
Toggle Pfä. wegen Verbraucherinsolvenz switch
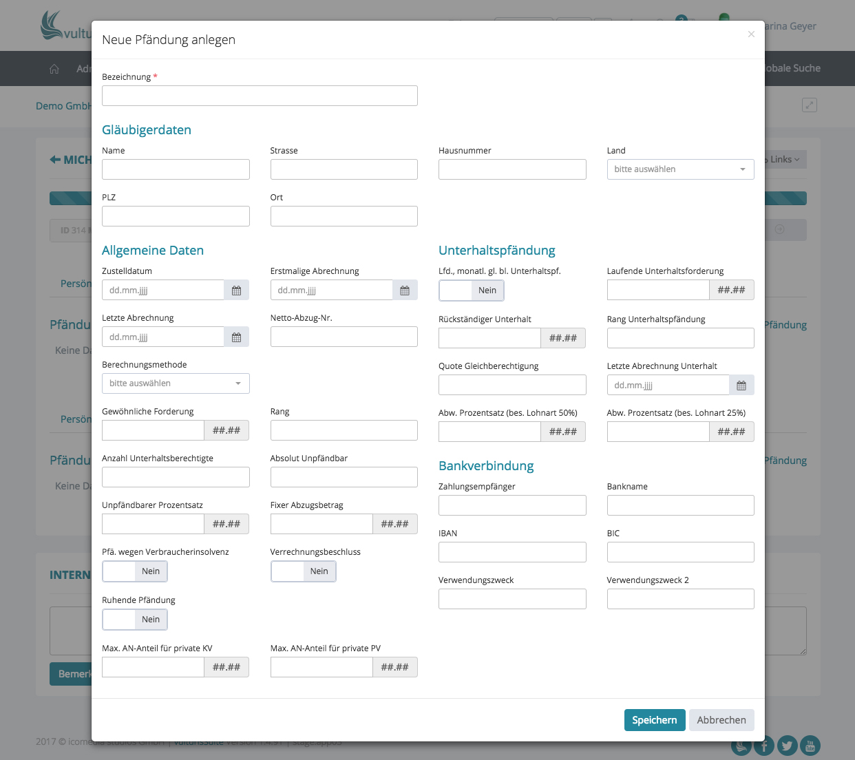click(x=135, y=571)
